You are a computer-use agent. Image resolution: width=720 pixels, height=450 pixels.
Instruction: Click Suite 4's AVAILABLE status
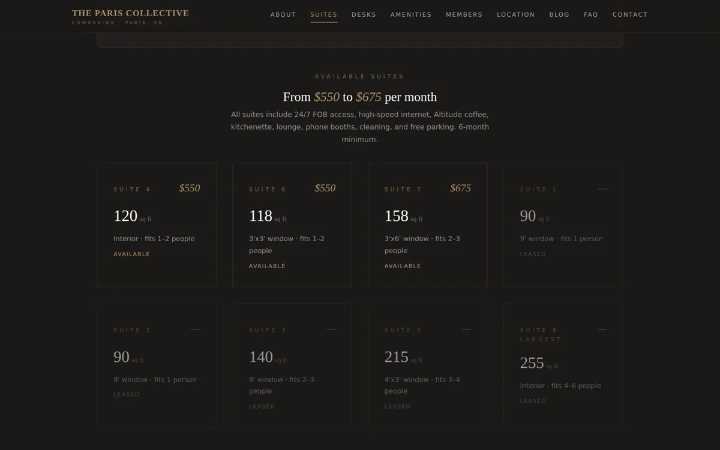(x=132, y=254)
